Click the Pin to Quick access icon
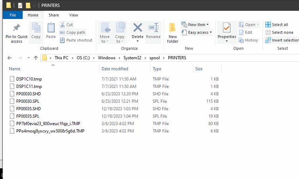The width and height of the screenshot is (299, 179). click(16, 28)
